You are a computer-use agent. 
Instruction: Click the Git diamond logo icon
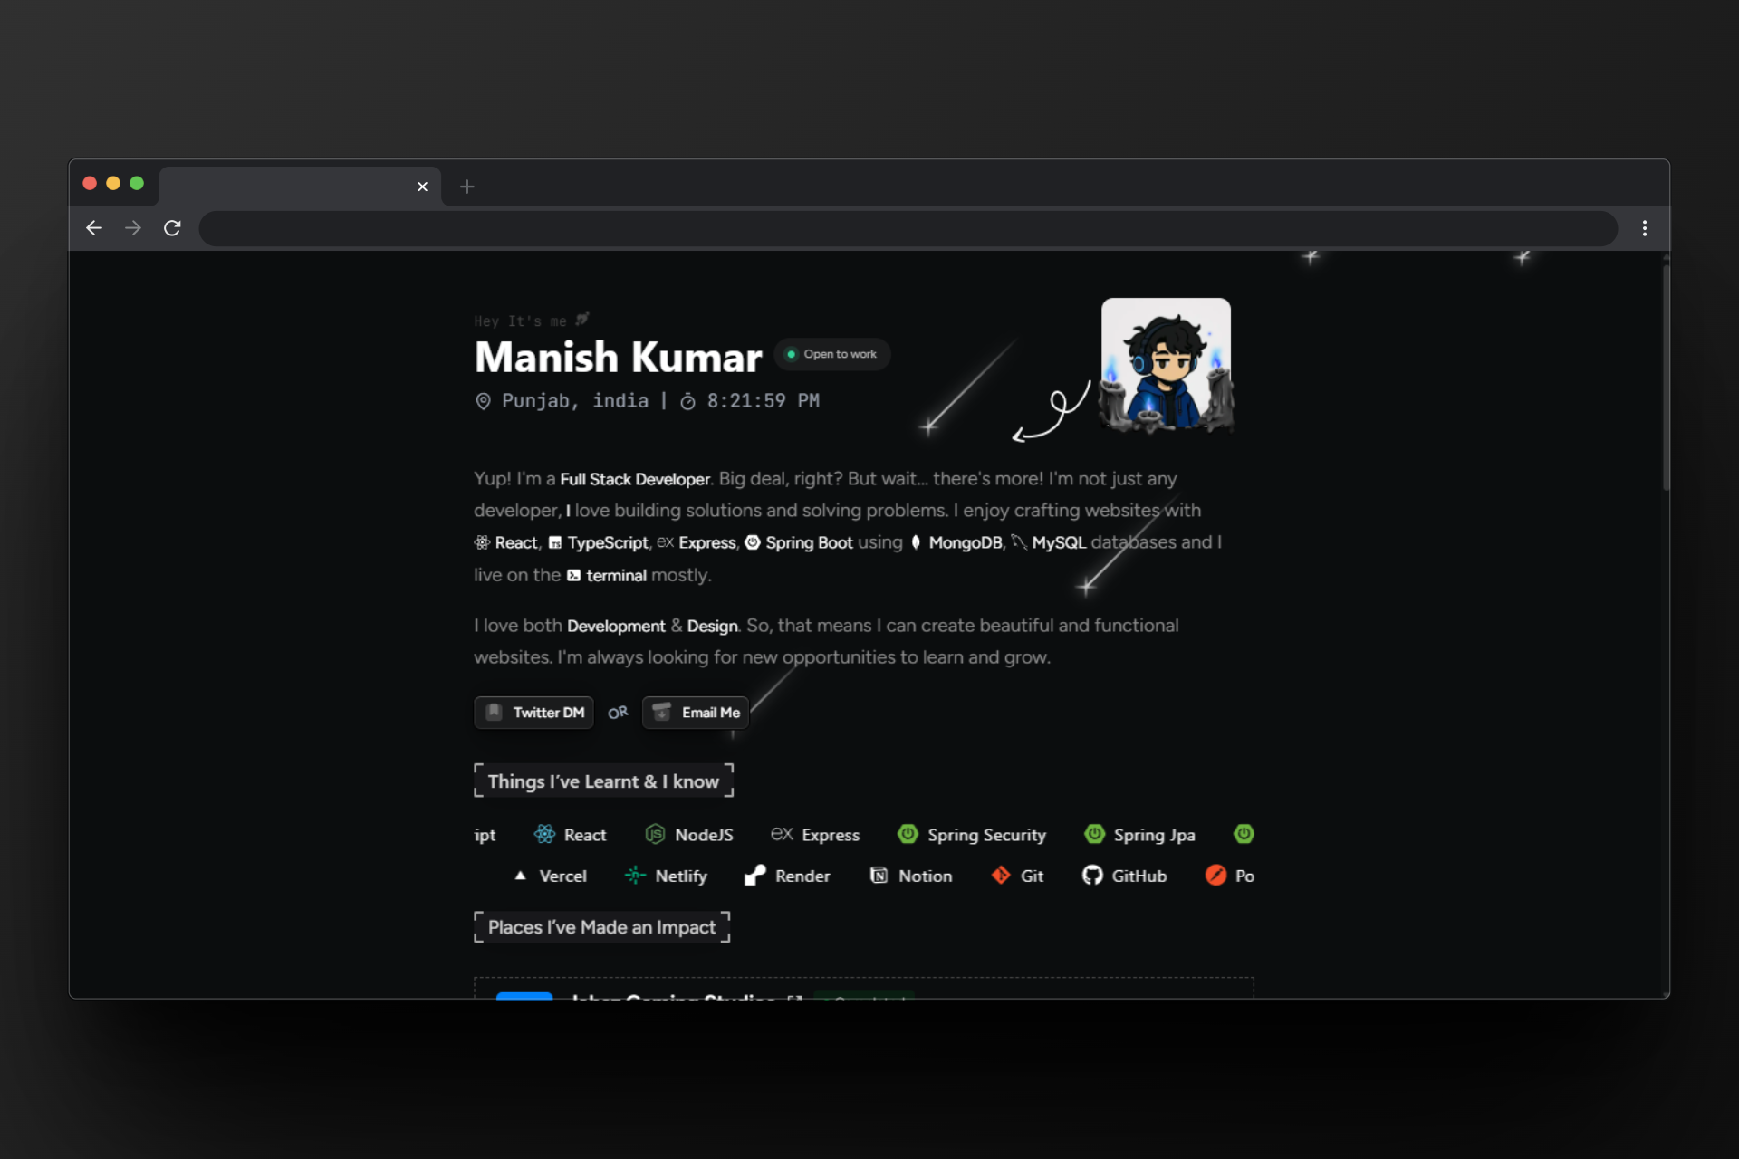[1001, 876]
